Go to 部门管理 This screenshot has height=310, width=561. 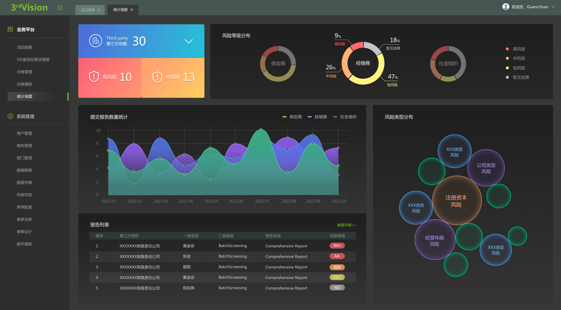point(24,158)
